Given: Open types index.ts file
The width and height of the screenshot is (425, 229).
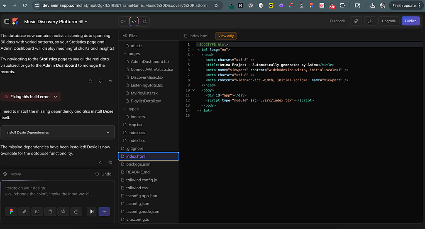Looking at the screenshot, I should tap(149, 117).
